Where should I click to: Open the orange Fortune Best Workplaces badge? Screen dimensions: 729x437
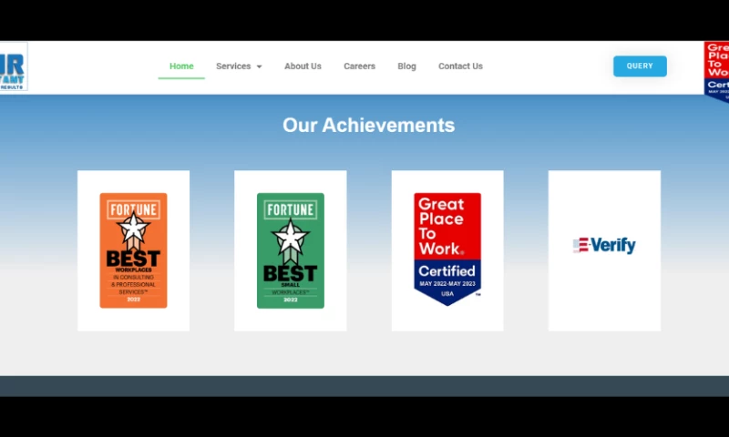coord(133,250)
